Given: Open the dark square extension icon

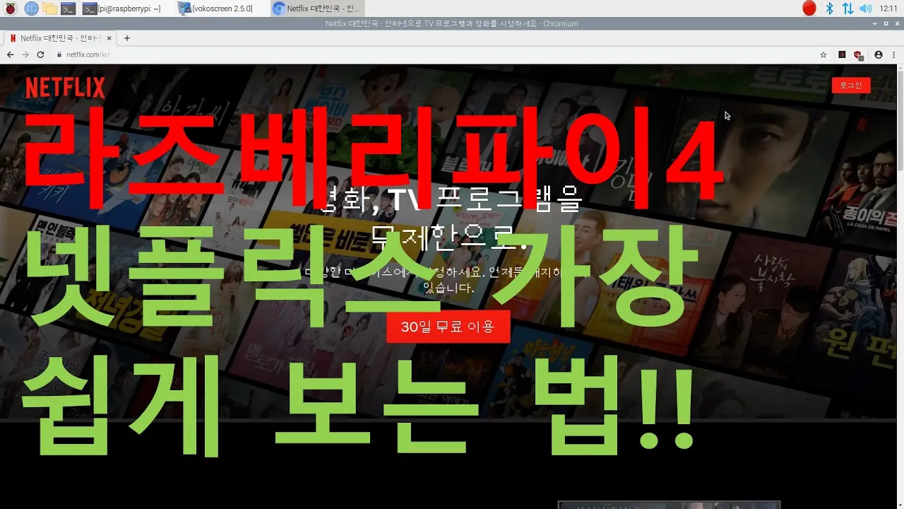Looking at the screenshot, I should (x=842, y=54).
